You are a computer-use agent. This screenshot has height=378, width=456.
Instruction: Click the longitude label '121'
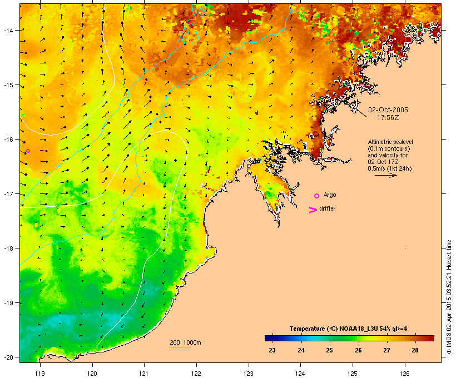click(x=144, y=374)
